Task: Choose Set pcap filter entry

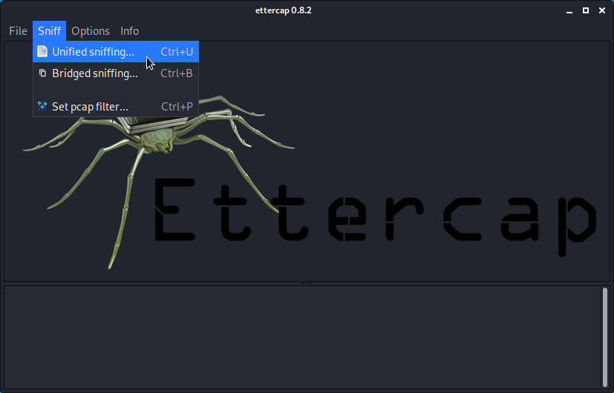Action: point(116,106)
